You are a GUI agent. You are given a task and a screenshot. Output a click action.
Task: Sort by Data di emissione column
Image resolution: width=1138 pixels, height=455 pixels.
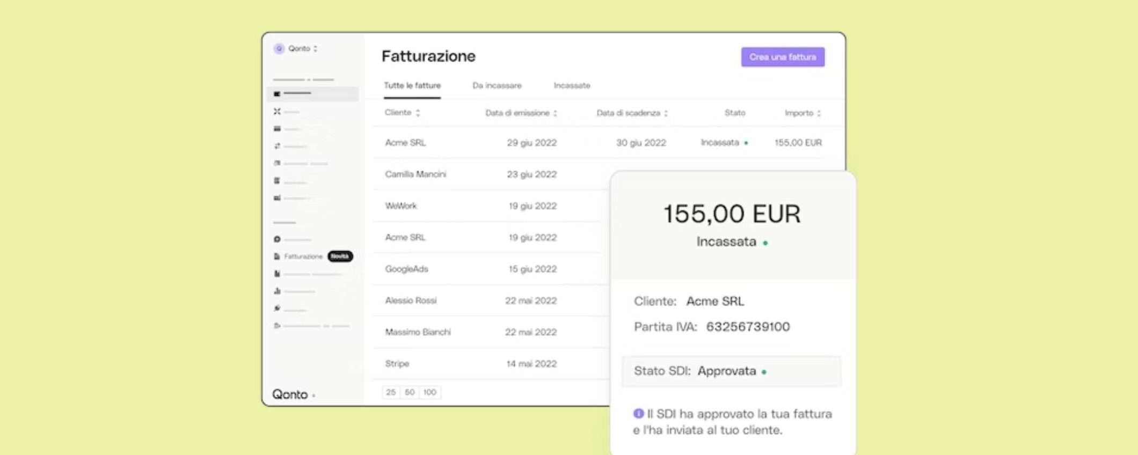[521, 113]
